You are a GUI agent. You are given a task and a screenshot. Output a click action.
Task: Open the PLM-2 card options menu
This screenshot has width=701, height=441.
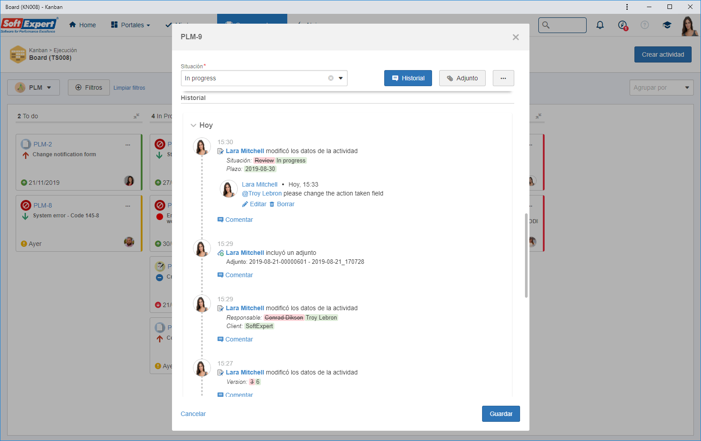[x=128, y=145]
